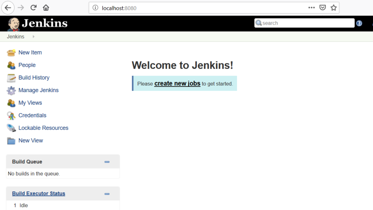Open Build History via its notepad icon
This screenshot has width=373, height=210.
(x=11, y=78)
